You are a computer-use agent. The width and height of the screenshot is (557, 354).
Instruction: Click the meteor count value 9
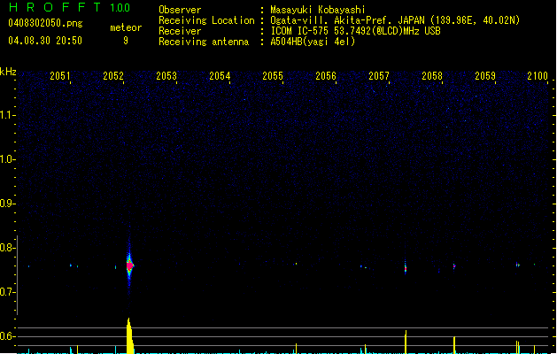tap(126, 41)
